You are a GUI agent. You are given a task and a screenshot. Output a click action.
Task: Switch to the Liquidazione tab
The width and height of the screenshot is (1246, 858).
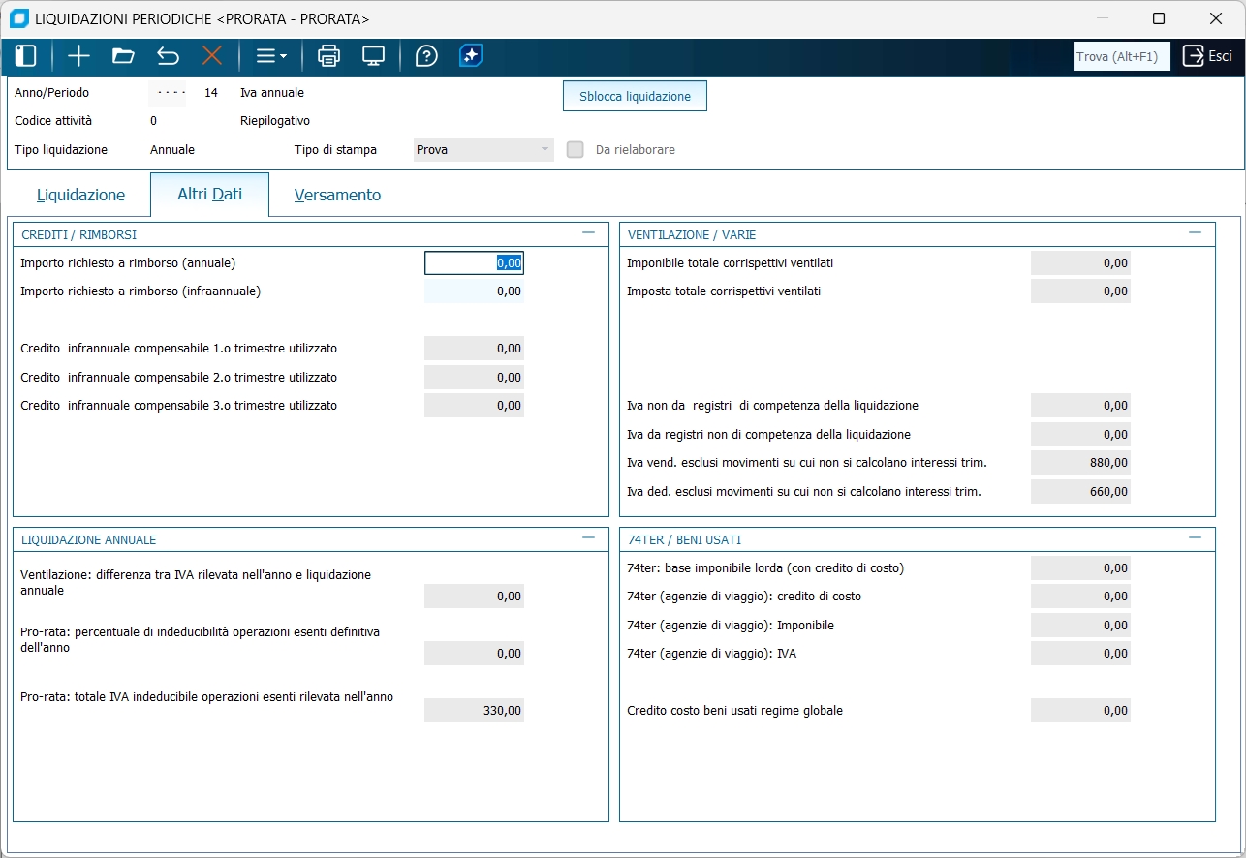pos(80,195)
